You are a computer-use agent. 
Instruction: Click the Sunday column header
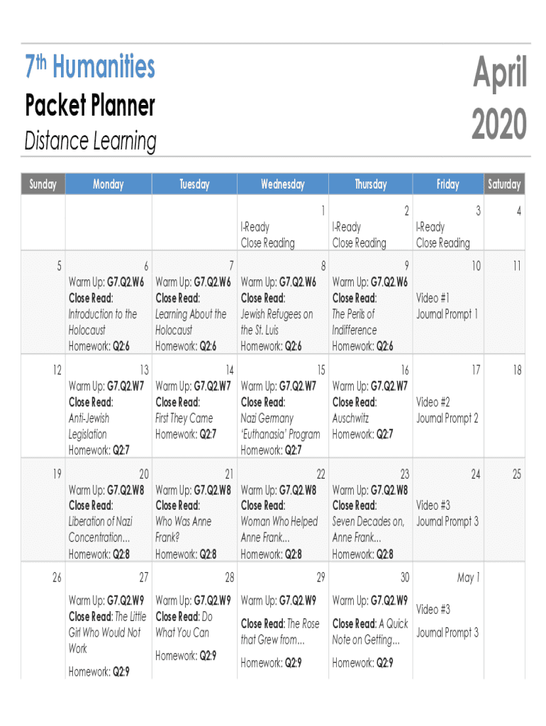coord(43,184)
